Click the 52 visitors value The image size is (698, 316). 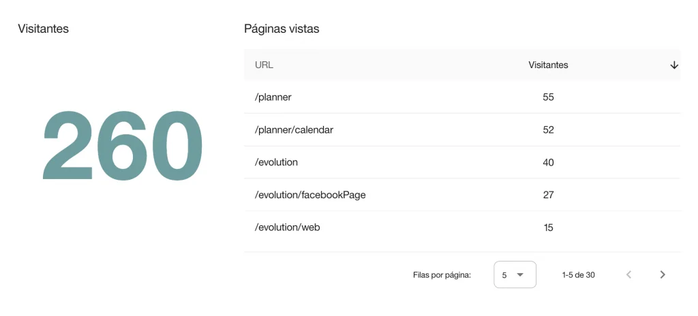pyautogui.click(x=548, y=130)
